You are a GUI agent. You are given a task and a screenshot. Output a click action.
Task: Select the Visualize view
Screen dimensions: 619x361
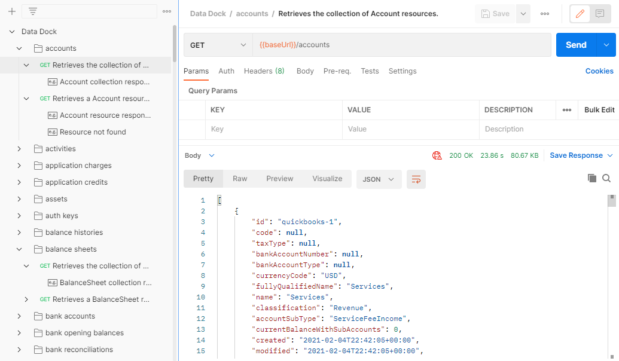pos(327,179)
